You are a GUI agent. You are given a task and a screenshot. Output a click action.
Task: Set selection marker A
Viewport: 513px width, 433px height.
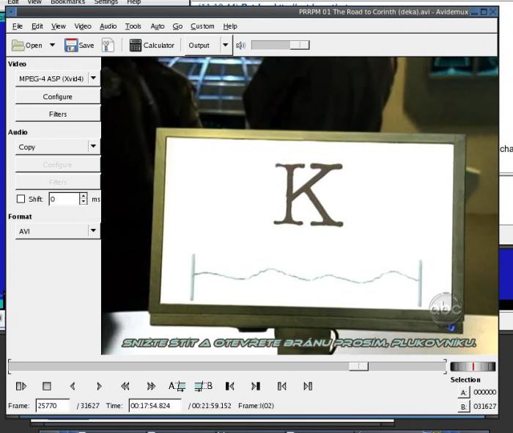pos(177,387)
